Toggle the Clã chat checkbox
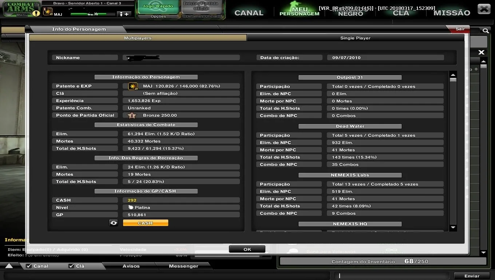The width and height of the screenshot is (495, 280). (71, 266)
